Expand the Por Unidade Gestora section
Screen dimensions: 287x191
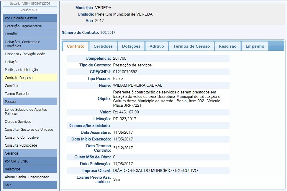[30, 18]
